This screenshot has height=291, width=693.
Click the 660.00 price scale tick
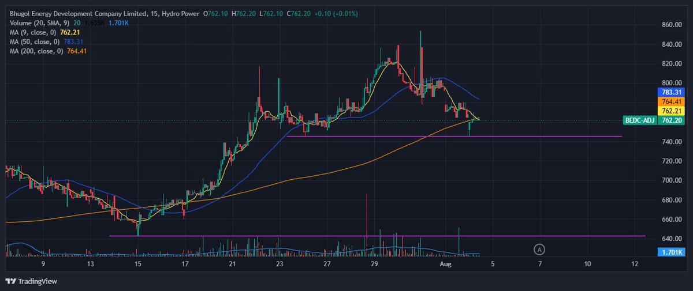point(672,220)
